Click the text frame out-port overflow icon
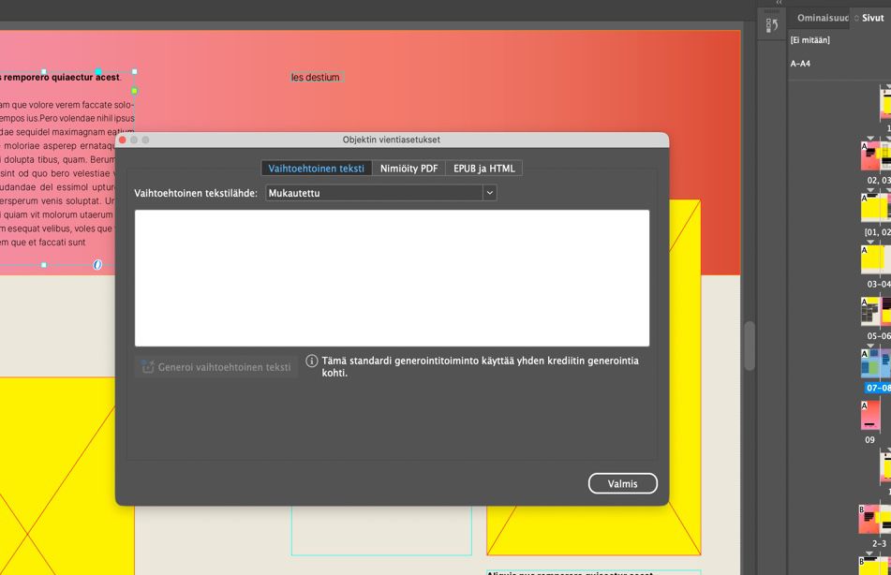The width and height of the screenshot is (891, 575). [x=97, y=265]
